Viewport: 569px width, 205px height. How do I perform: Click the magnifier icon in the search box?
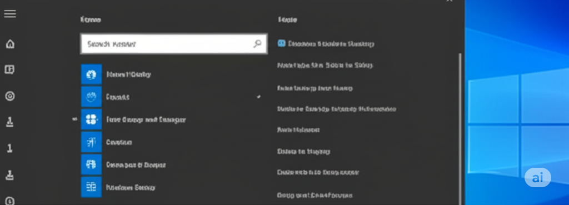(257, 44)
